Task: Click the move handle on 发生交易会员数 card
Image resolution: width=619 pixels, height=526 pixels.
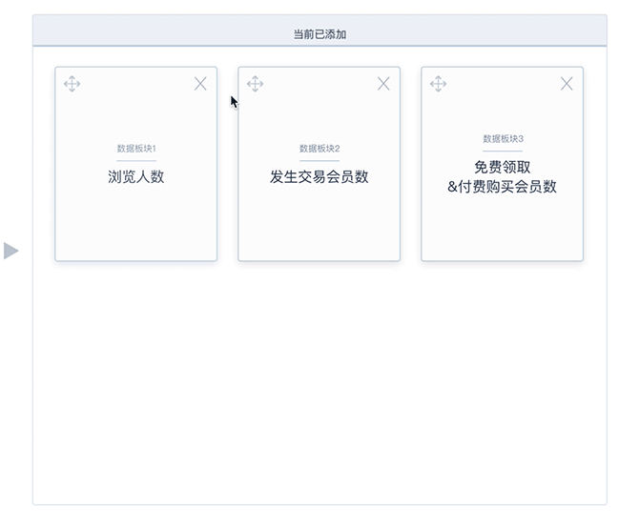Action: 255,84
